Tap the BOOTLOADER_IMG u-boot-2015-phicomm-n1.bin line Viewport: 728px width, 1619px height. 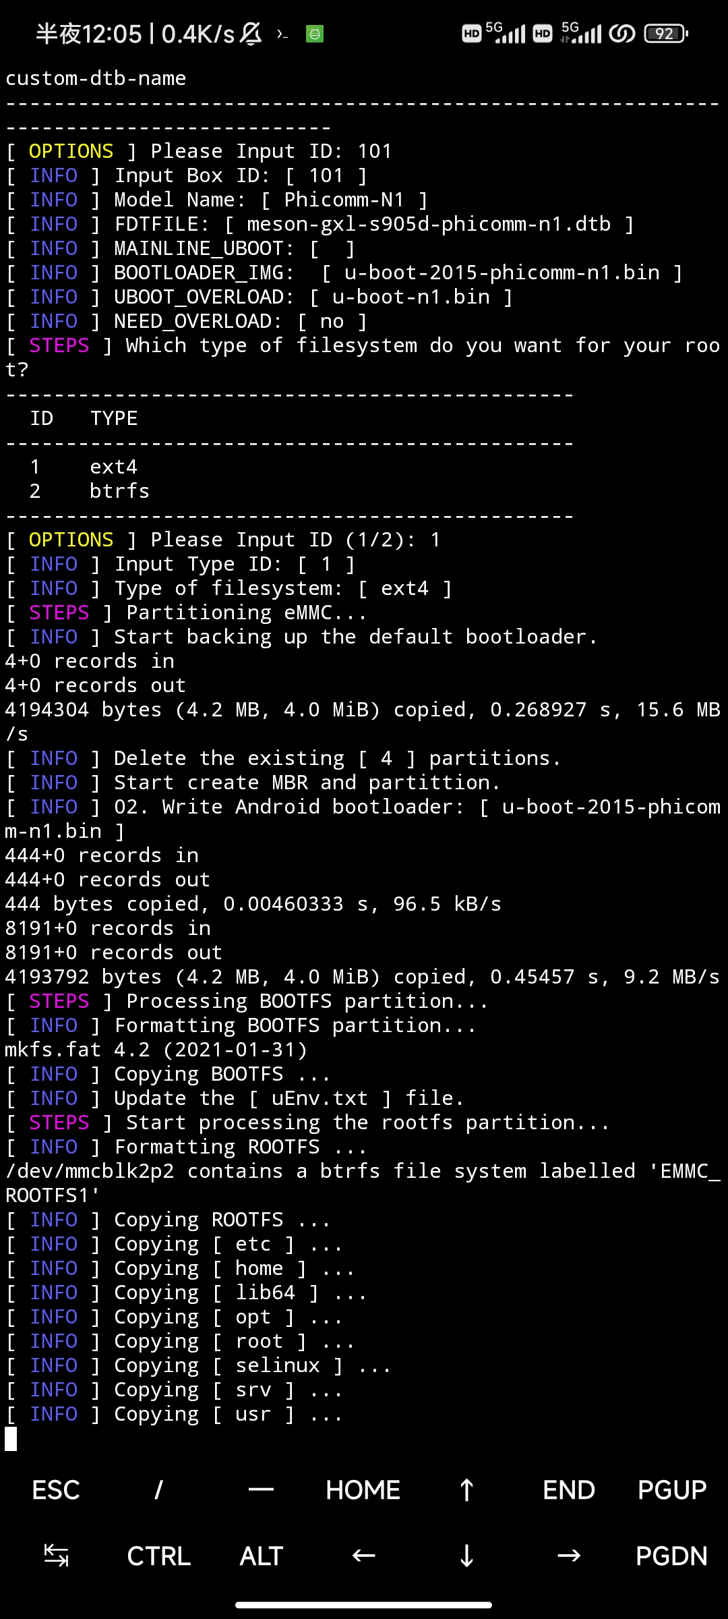pos(344,273)
